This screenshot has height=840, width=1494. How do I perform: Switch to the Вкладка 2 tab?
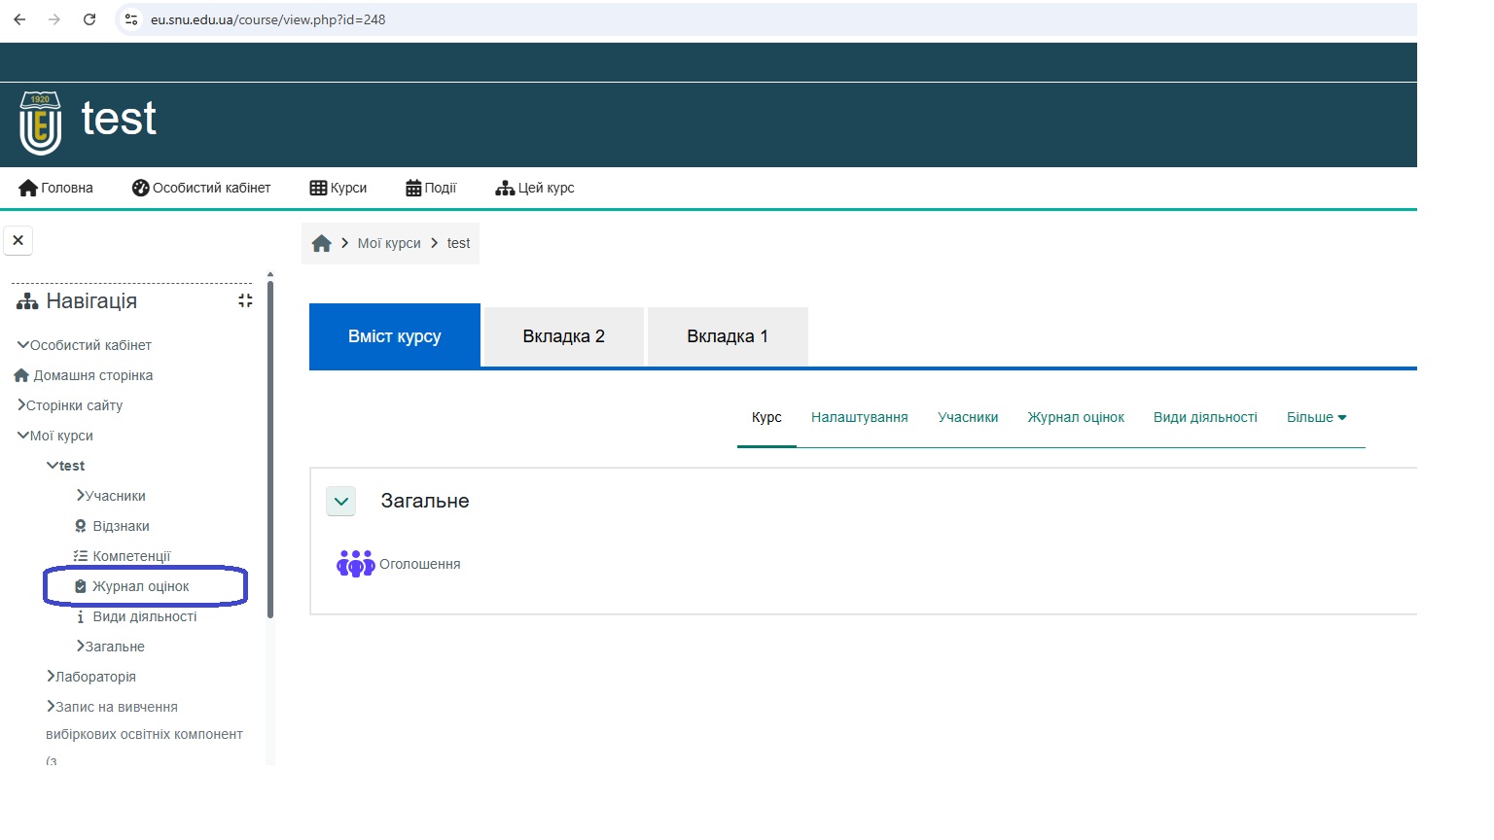563,336
